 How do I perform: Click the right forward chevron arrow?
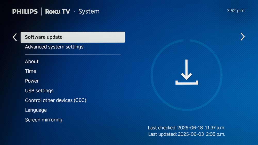(243, 37)
